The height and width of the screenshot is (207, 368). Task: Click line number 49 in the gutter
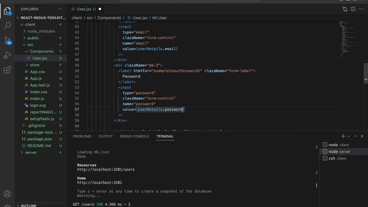pyautogui.click(x=76, y=65)
